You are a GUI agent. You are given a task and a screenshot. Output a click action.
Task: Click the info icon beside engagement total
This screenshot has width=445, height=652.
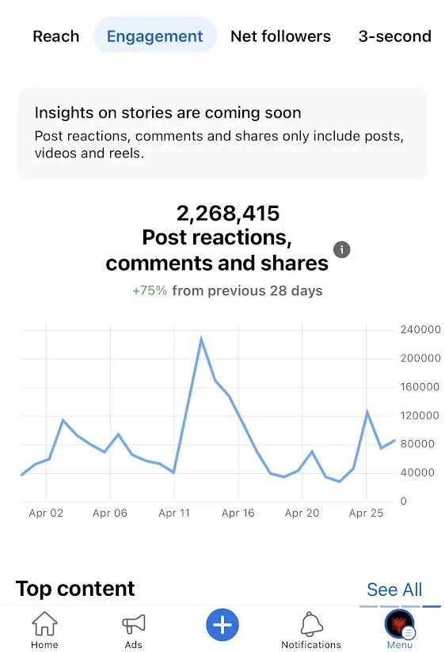(x=342, y=249)
